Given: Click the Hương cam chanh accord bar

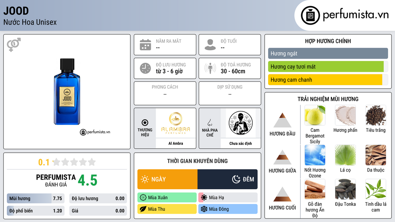Looking at the screenshot, I should (328, 79).
